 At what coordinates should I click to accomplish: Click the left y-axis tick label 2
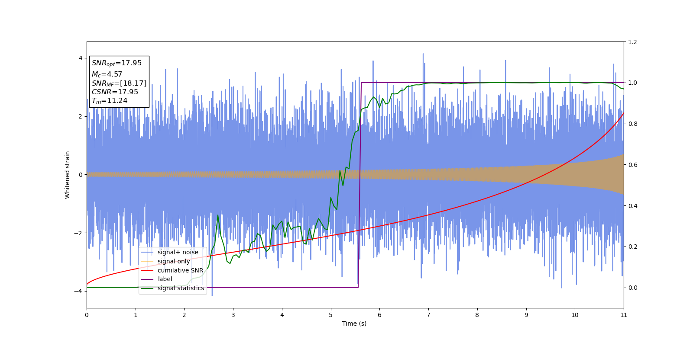[x=81, y=116]
